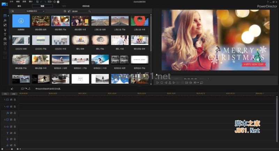
Task: Open the fx Effect Room
Action: tap(5, 21)
